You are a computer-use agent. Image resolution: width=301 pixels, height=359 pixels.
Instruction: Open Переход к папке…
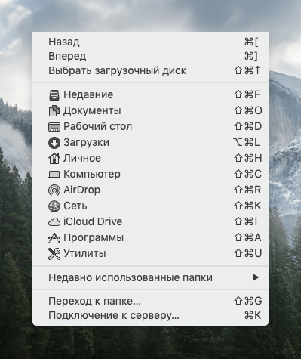pyautogui.click(x=150, y=301)
